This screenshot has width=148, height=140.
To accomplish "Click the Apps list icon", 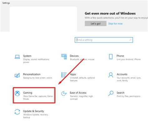I will pyautogui.click(x=64, y=75).
